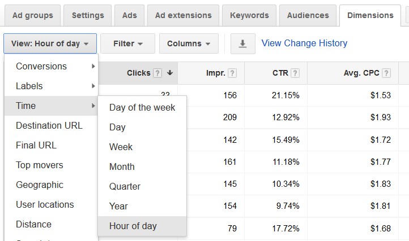Open the Audiences tab

(x=308, y=15)
